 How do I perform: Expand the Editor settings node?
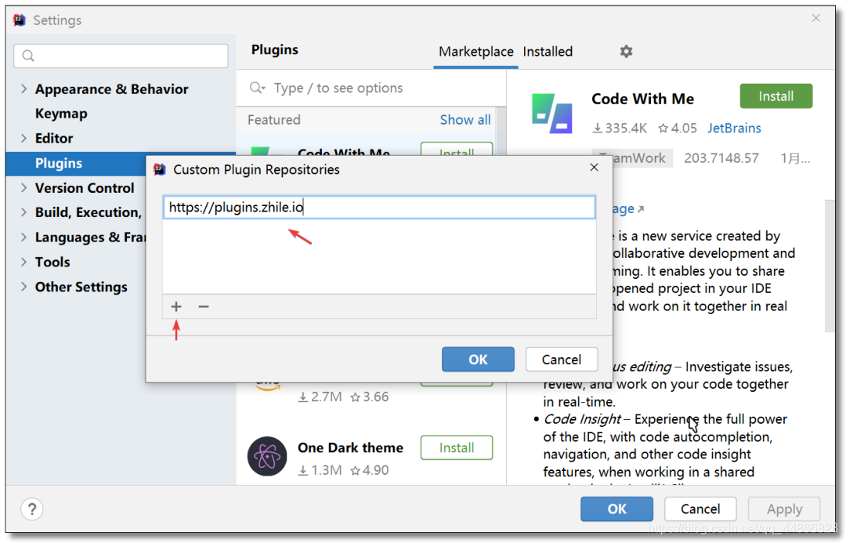tap(23, 138)
